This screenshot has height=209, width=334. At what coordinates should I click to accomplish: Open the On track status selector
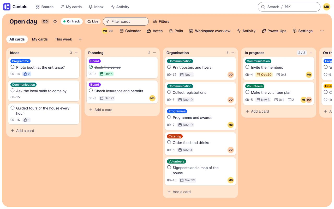pyautogui.click(x=72, y=21)
